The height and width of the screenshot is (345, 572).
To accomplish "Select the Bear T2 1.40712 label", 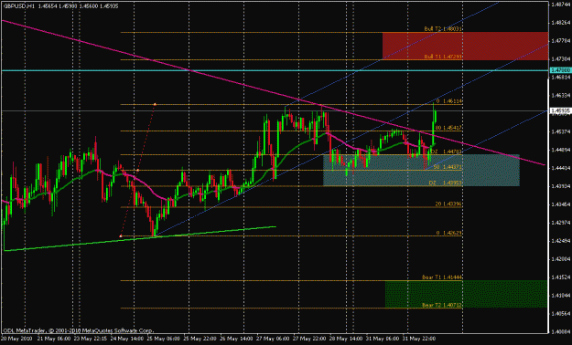I will coord(442,305).
